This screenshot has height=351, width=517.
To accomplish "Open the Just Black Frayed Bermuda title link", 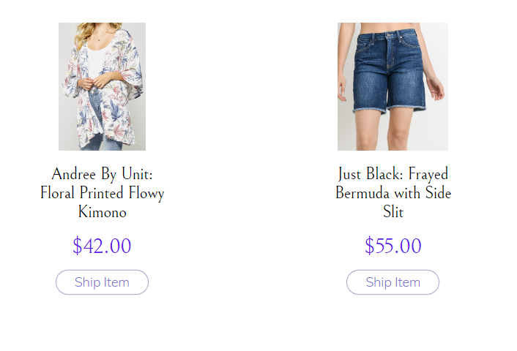I will point(393,193).
